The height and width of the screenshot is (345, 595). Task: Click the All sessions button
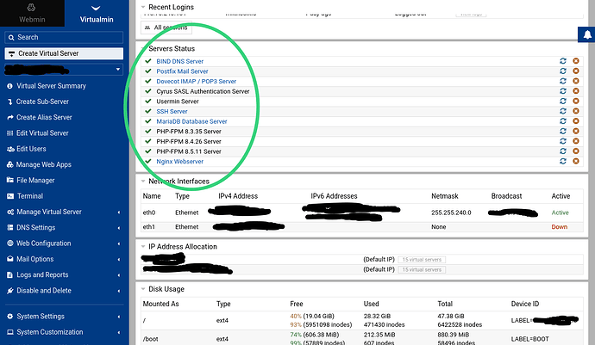tap(166, 28)
